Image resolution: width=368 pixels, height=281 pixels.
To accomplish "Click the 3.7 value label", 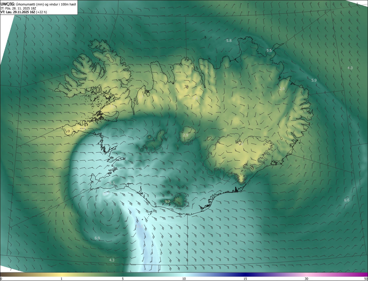I will coord(167,202).
